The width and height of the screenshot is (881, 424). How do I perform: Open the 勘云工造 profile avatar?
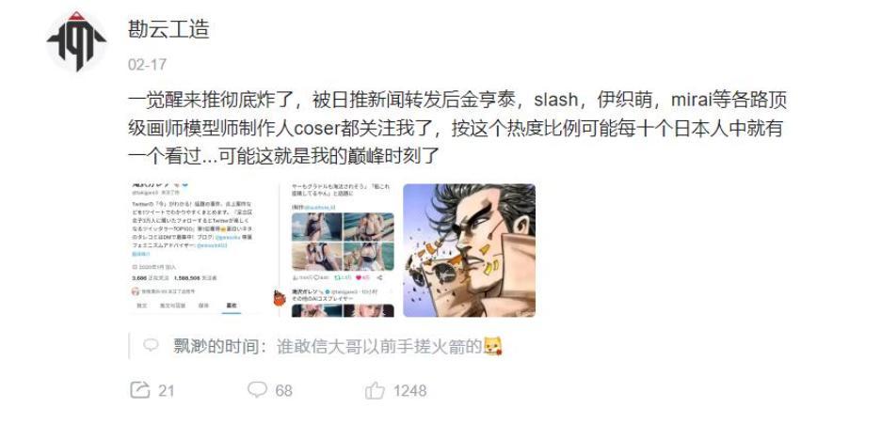(x=76, y=41)
